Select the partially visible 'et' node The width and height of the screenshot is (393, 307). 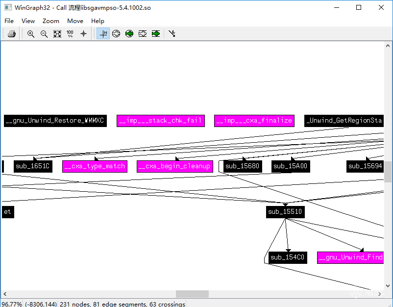coord(8,212)
